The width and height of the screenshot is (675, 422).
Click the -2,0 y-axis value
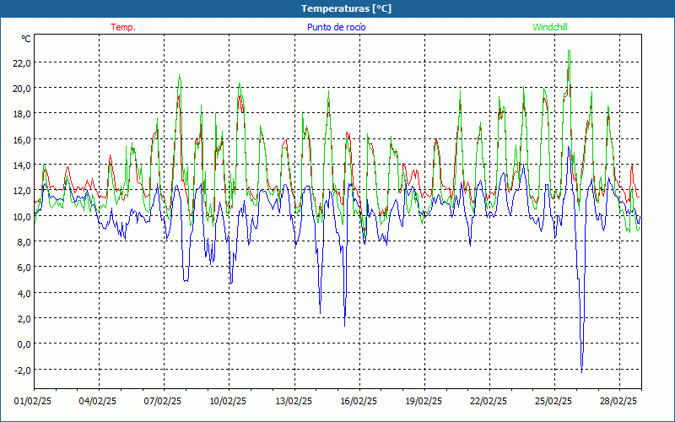click(x=23, y=370)
